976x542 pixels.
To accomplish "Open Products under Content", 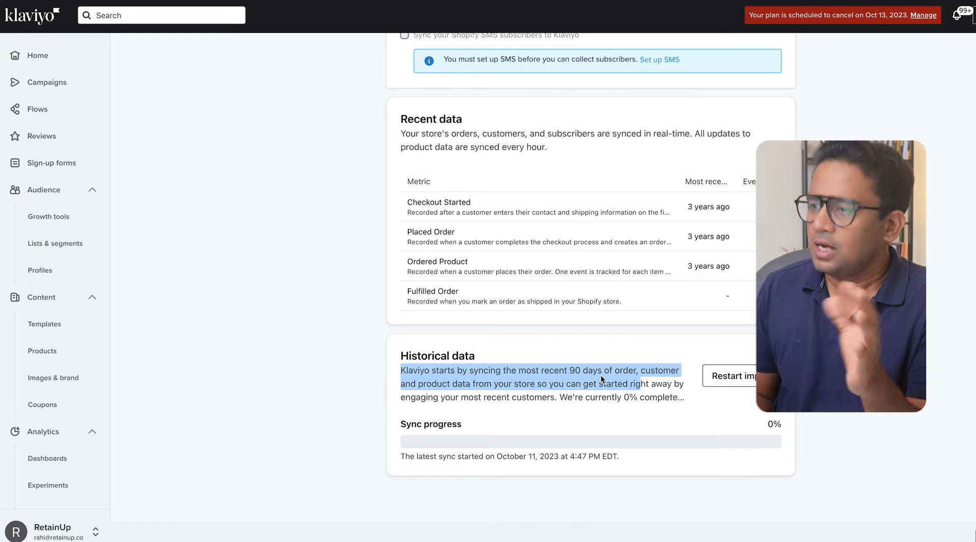I will (x=42, y=351).
